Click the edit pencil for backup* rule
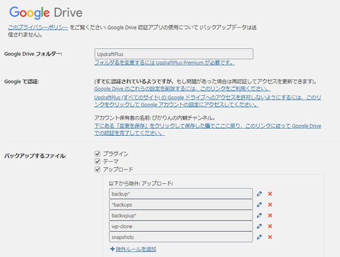The width and height of the screenshot is (340, 257). click(x=259, y=194)
